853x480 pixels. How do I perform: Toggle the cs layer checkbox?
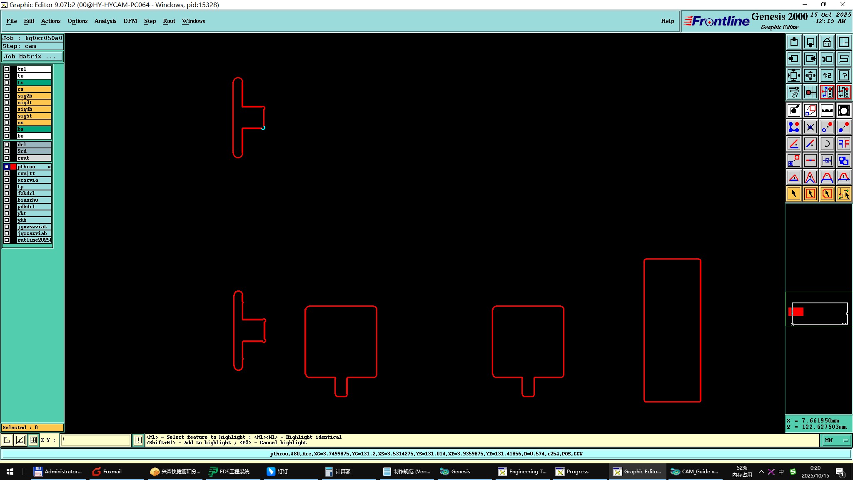pos(7,89)
